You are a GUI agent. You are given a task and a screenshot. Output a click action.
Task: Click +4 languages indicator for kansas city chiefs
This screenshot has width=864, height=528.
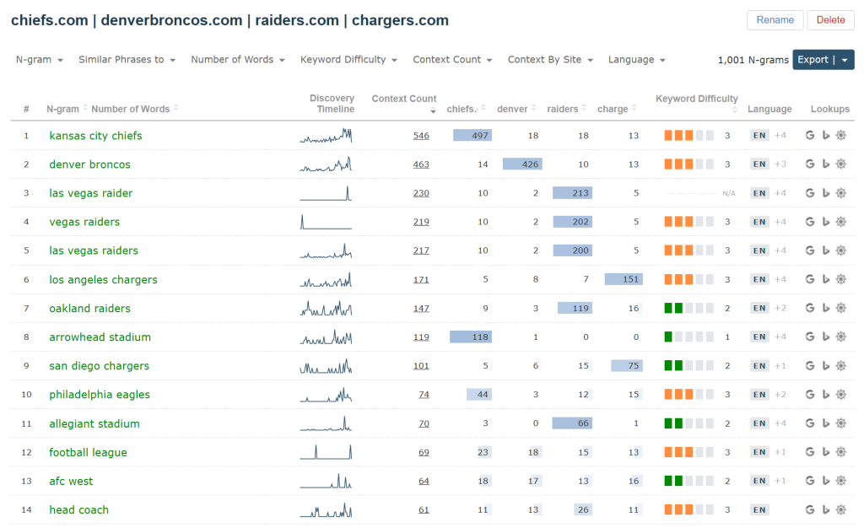tap(780, 136)
